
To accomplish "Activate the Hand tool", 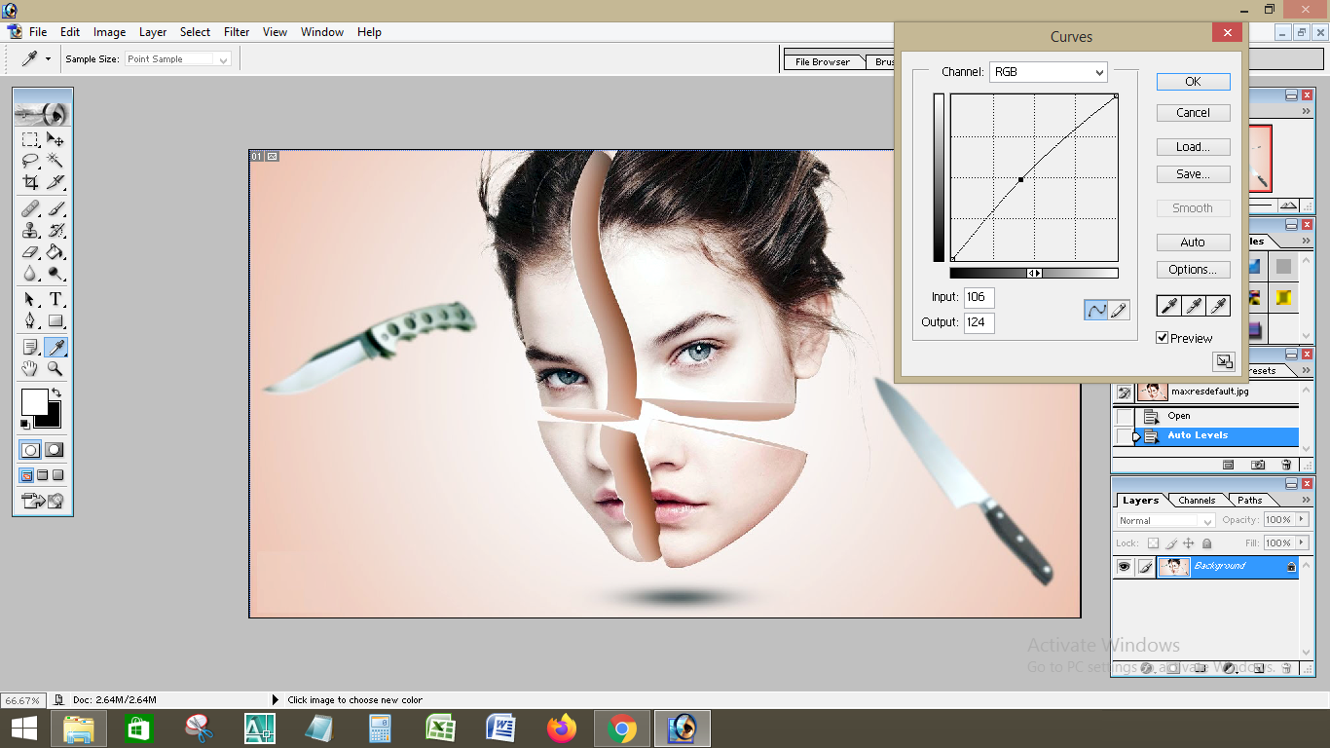I will 30,368.
